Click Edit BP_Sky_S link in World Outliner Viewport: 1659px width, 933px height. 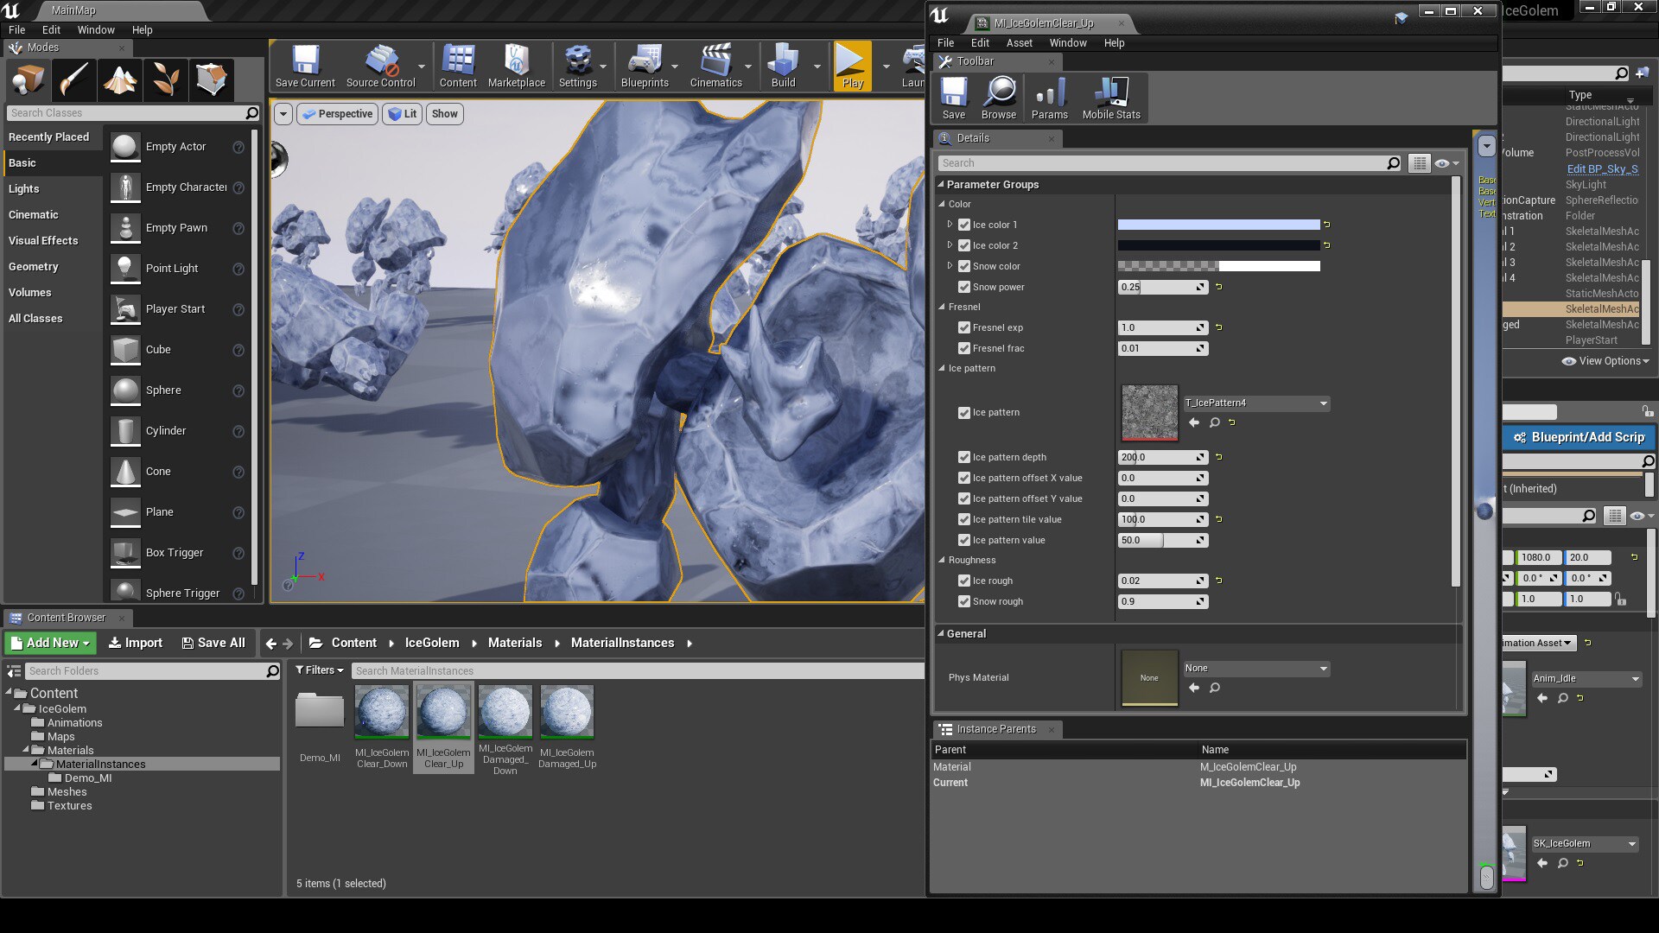1603,168
